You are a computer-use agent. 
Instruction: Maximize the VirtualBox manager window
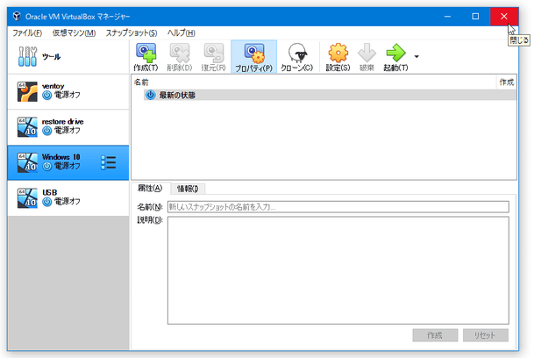click(475, 17)
